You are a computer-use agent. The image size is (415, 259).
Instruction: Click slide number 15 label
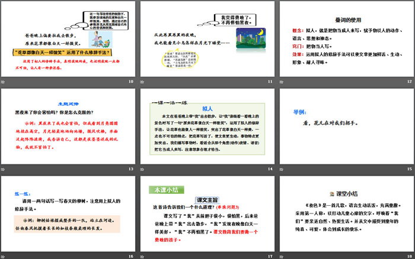410,169
